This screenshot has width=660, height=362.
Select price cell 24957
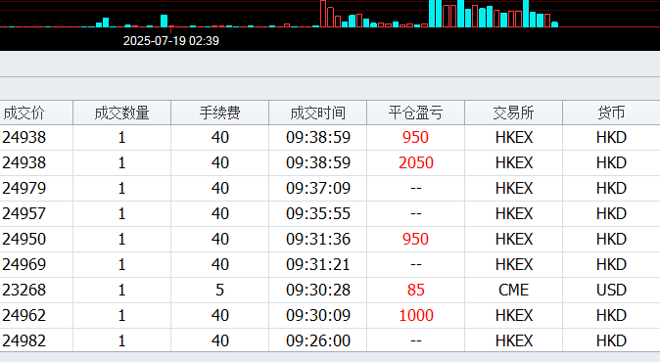click(x=24, y=213)
